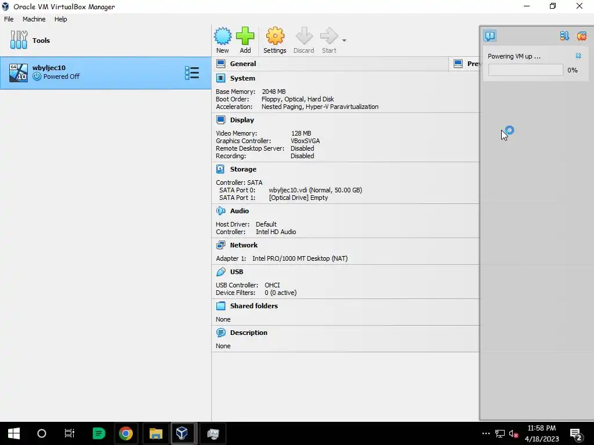Click the OHCI USB controller value
The height and width of the screenshot is (445, 594).
coord(272,285)
